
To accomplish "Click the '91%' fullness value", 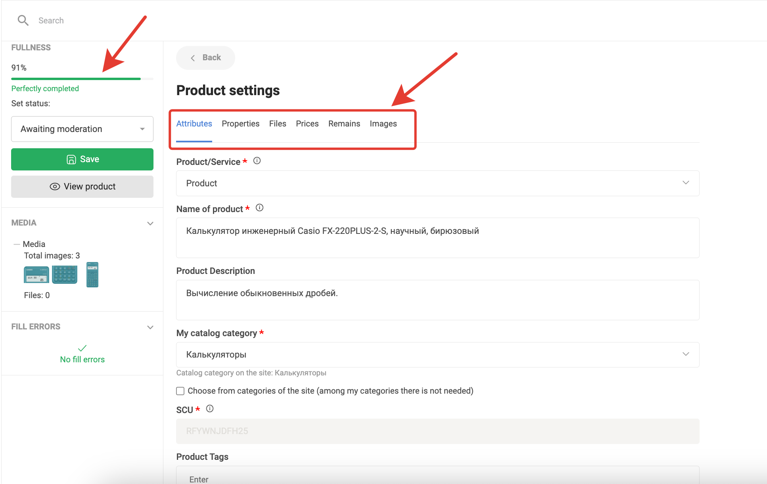I will pyautogui.click(x=19, y=68).
